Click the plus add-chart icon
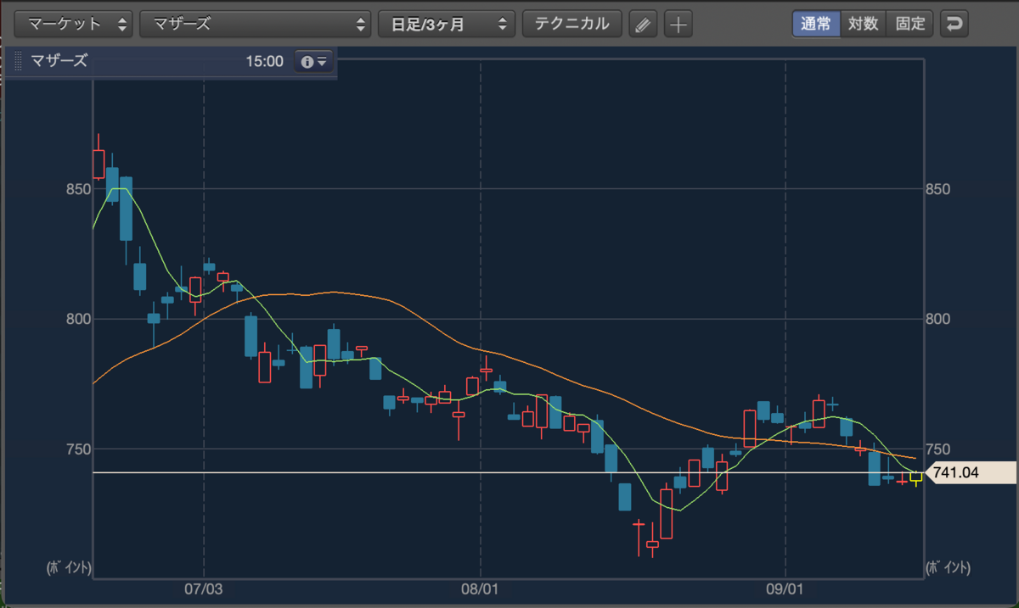This screenshot has height=608, width=1019. [x=678, y=24]
